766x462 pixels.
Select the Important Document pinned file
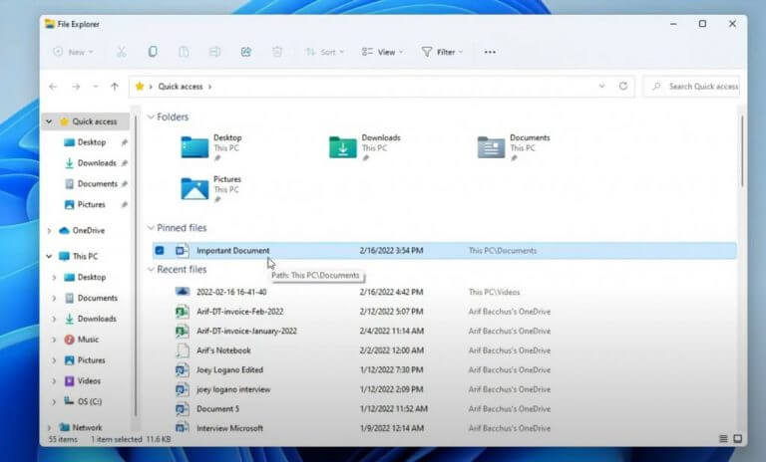click(x=444, y=250)
